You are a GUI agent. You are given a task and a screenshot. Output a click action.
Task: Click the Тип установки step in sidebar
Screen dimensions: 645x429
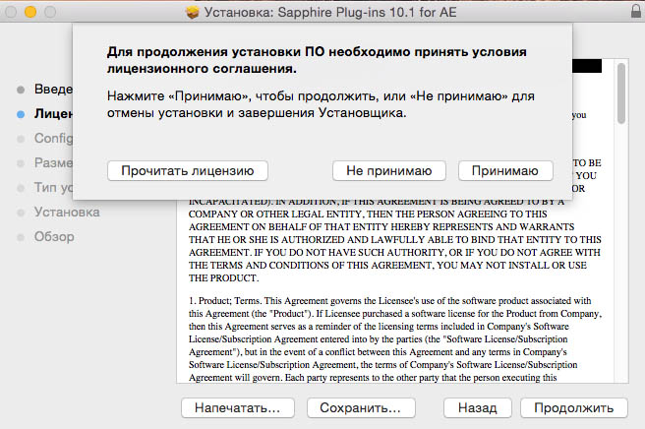(x=53, y=188)
